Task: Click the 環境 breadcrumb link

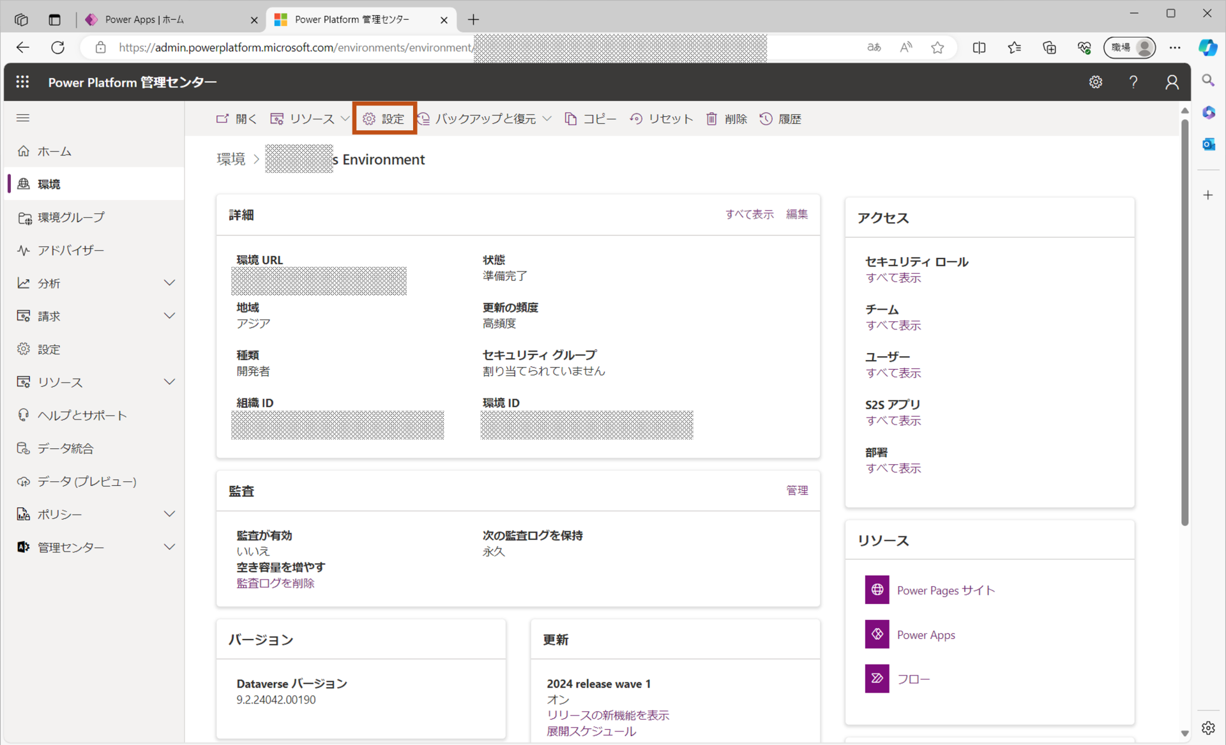Action: [231, 159]
